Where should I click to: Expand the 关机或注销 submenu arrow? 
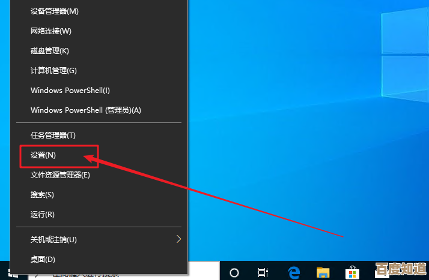[178, 239]
